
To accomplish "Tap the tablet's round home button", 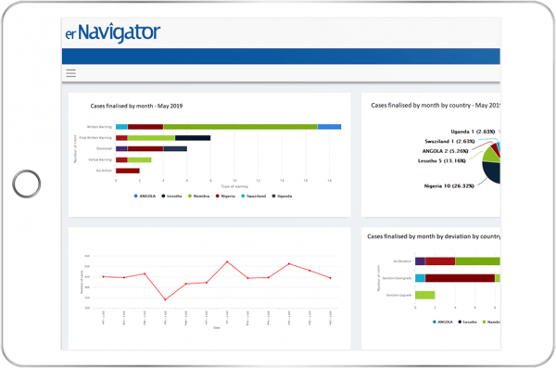I will click(27, 184).
